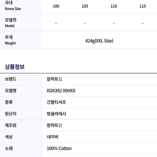Click the 원산지 row label

[x=11, y=114]
